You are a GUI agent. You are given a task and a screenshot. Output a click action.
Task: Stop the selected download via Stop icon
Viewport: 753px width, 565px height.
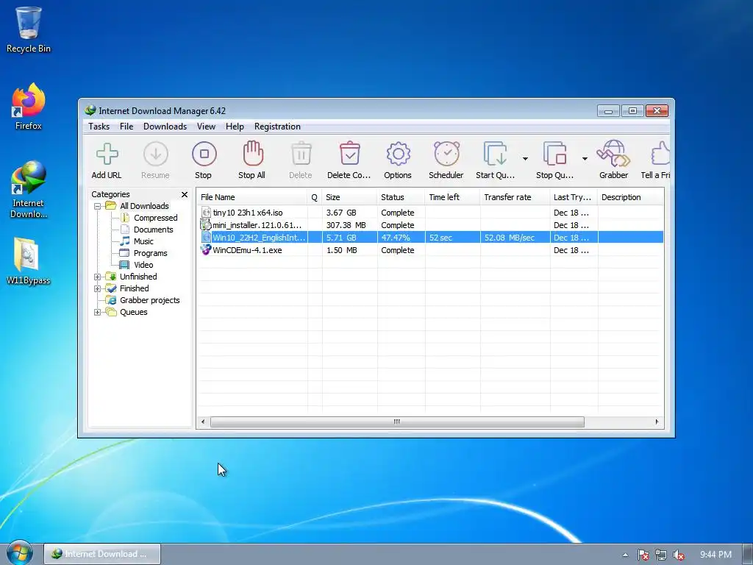(204, 154)
